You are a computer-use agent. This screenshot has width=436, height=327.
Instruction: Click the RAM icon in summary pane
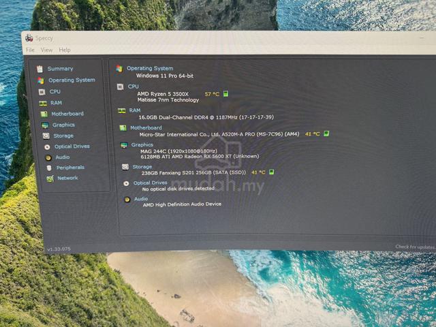click(x=121, y=110)
